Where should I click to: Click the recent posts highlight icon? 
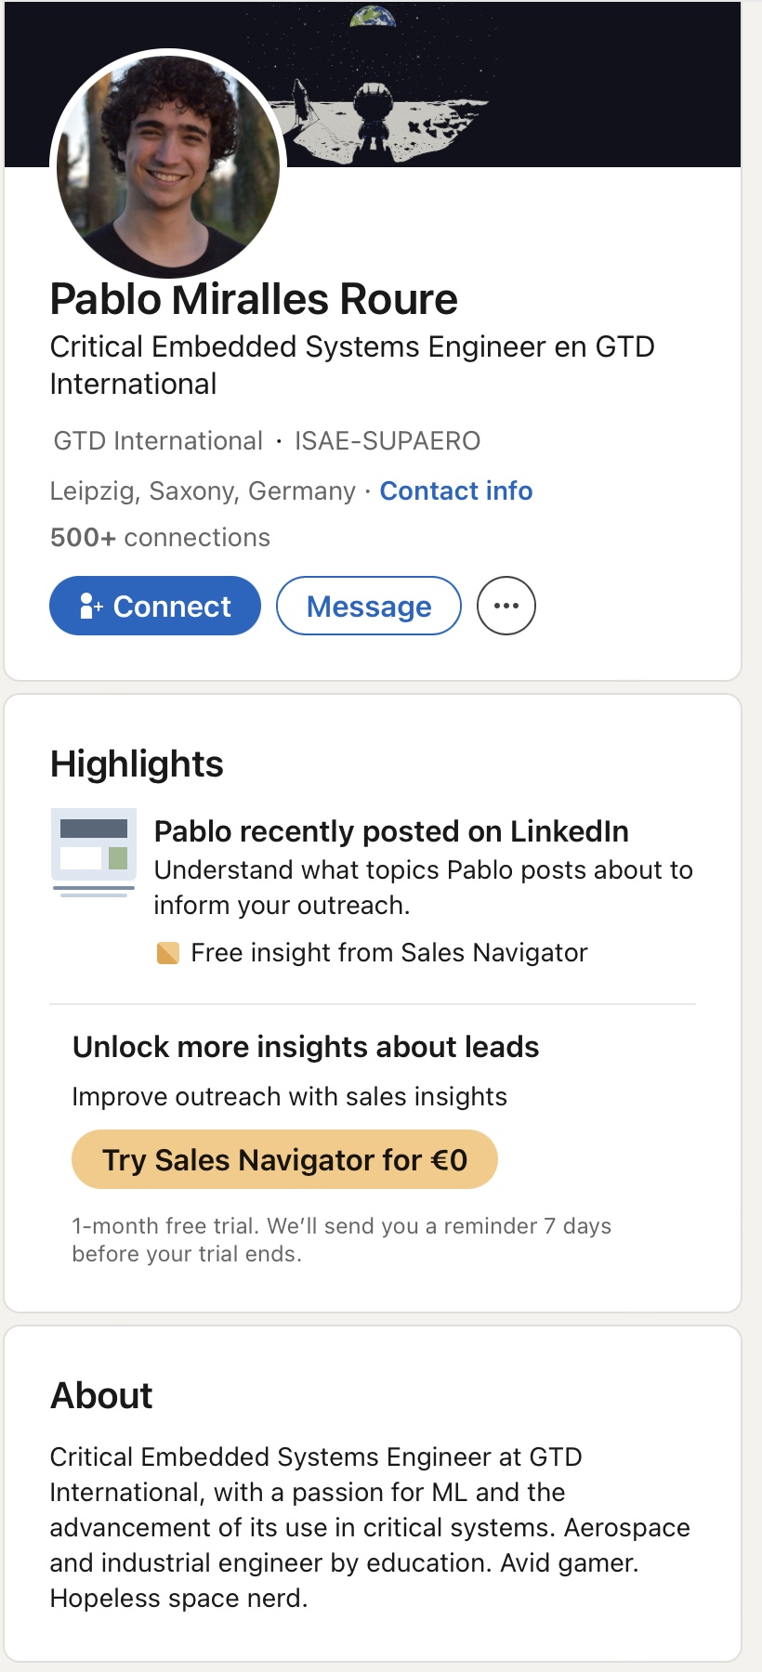click(x=93, y=852)
